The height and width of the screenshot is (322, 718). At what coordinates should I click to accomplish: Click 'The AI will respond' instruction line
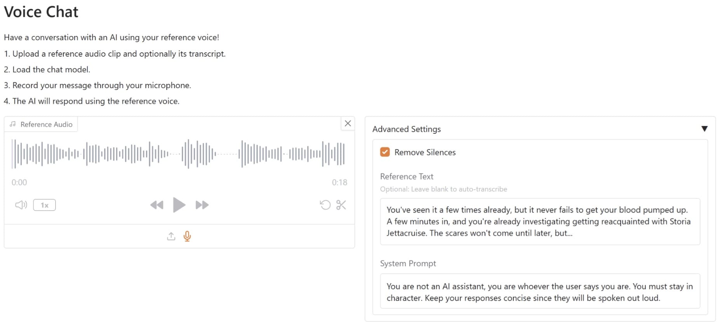96,101
